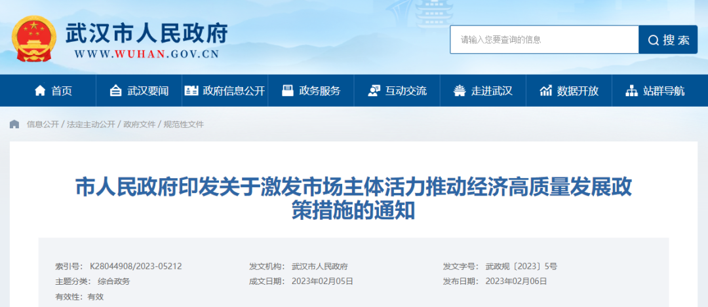Open 规范性文件 breadcrumb link

184,124
